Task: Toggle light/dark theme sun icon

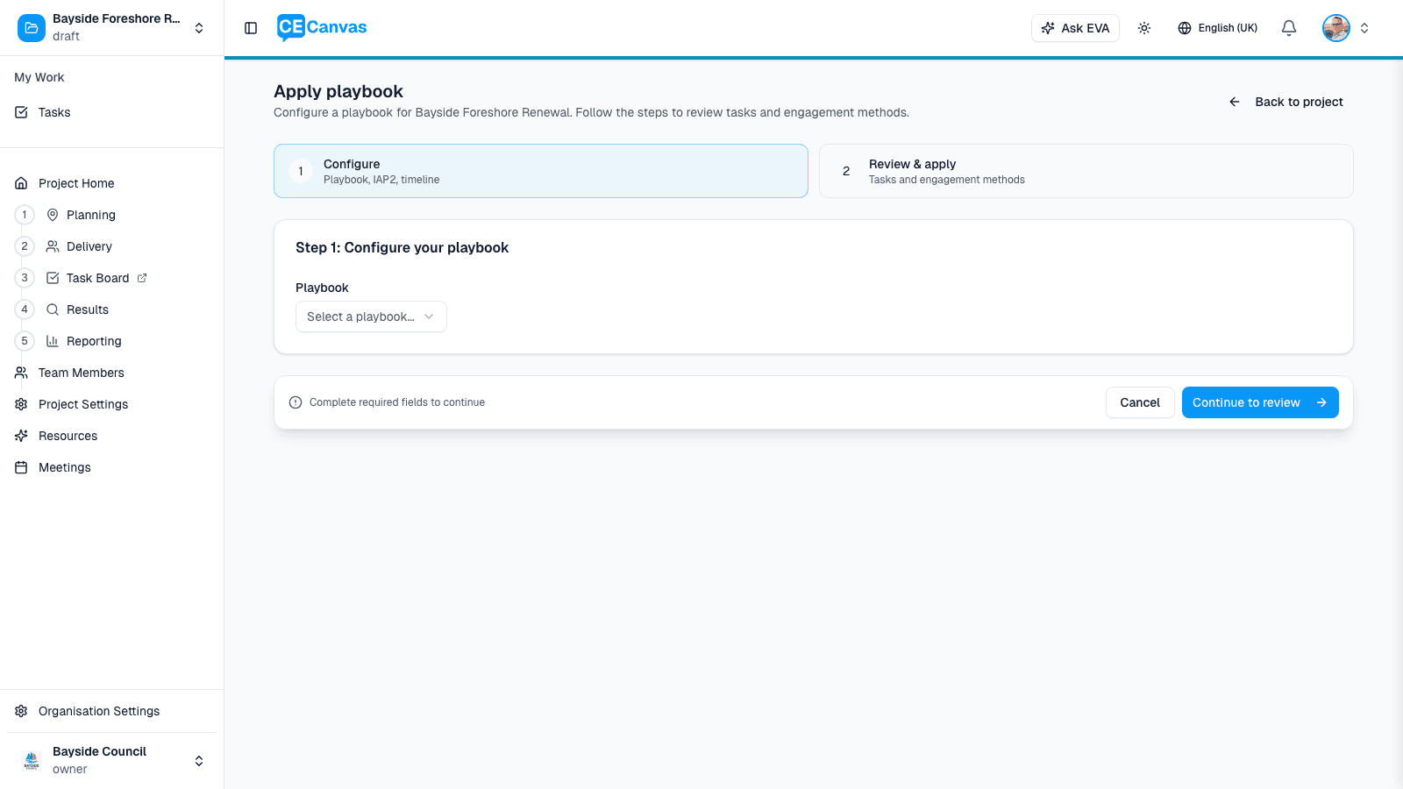Action: 1144,28
